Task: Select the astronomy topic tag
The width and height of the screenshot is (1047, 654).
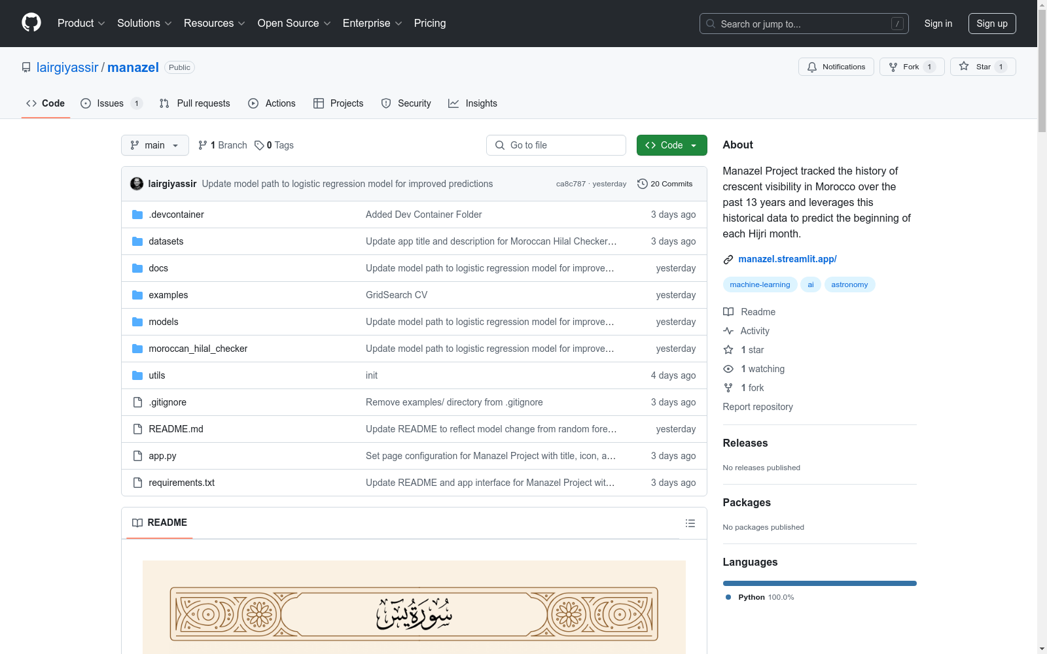Action: [849, 284]
